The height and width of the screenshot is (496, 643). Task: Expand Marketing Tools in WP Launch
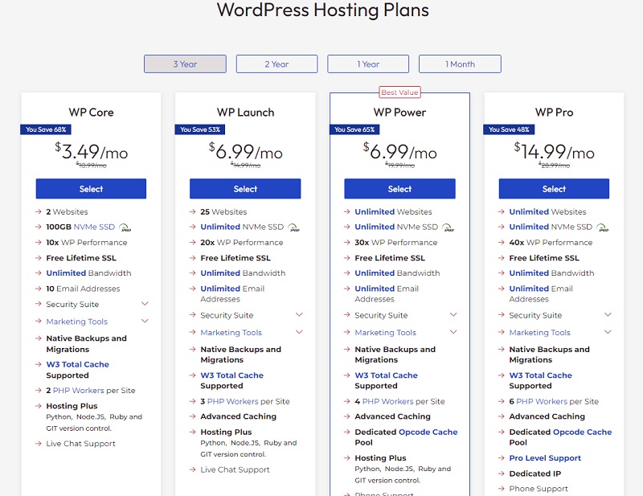(x=299, y=332)
